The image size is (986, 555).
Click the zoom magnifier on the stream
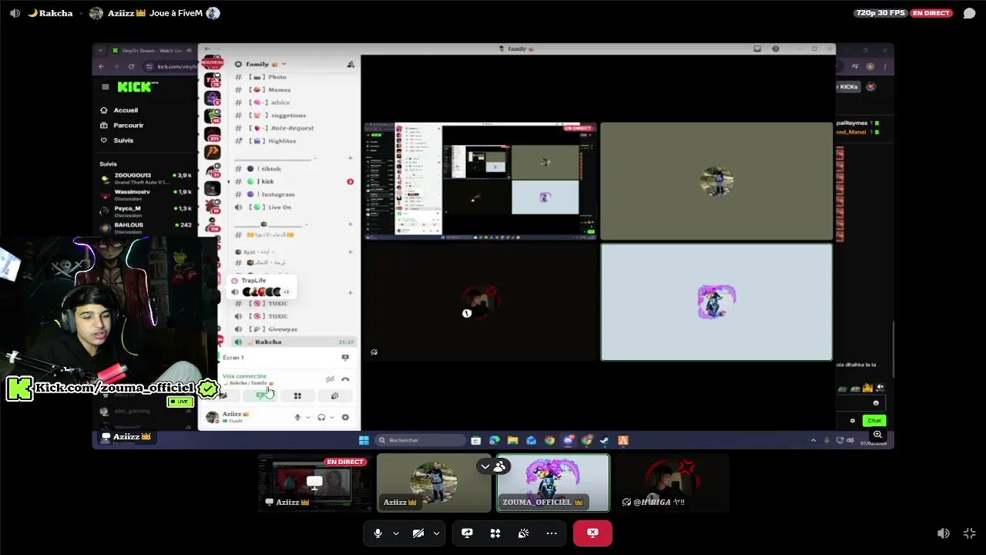tap(877, 435)
